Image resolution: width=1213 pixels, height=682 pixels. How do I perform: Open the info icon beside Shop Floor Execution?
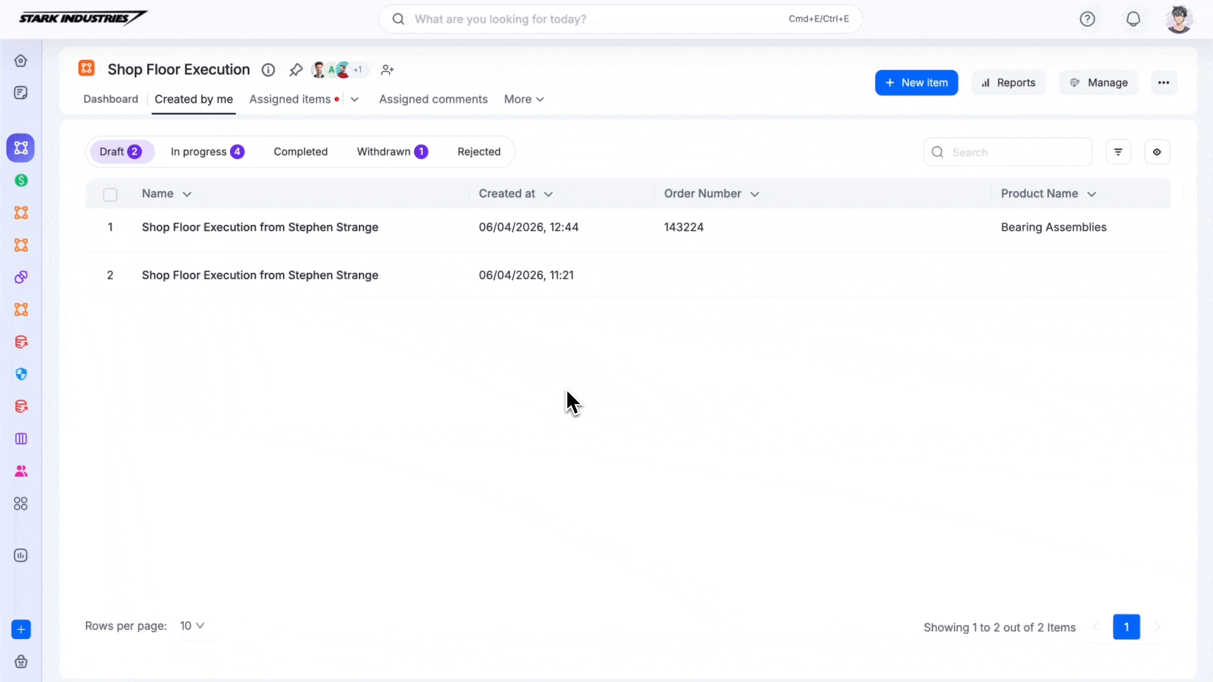269,70
